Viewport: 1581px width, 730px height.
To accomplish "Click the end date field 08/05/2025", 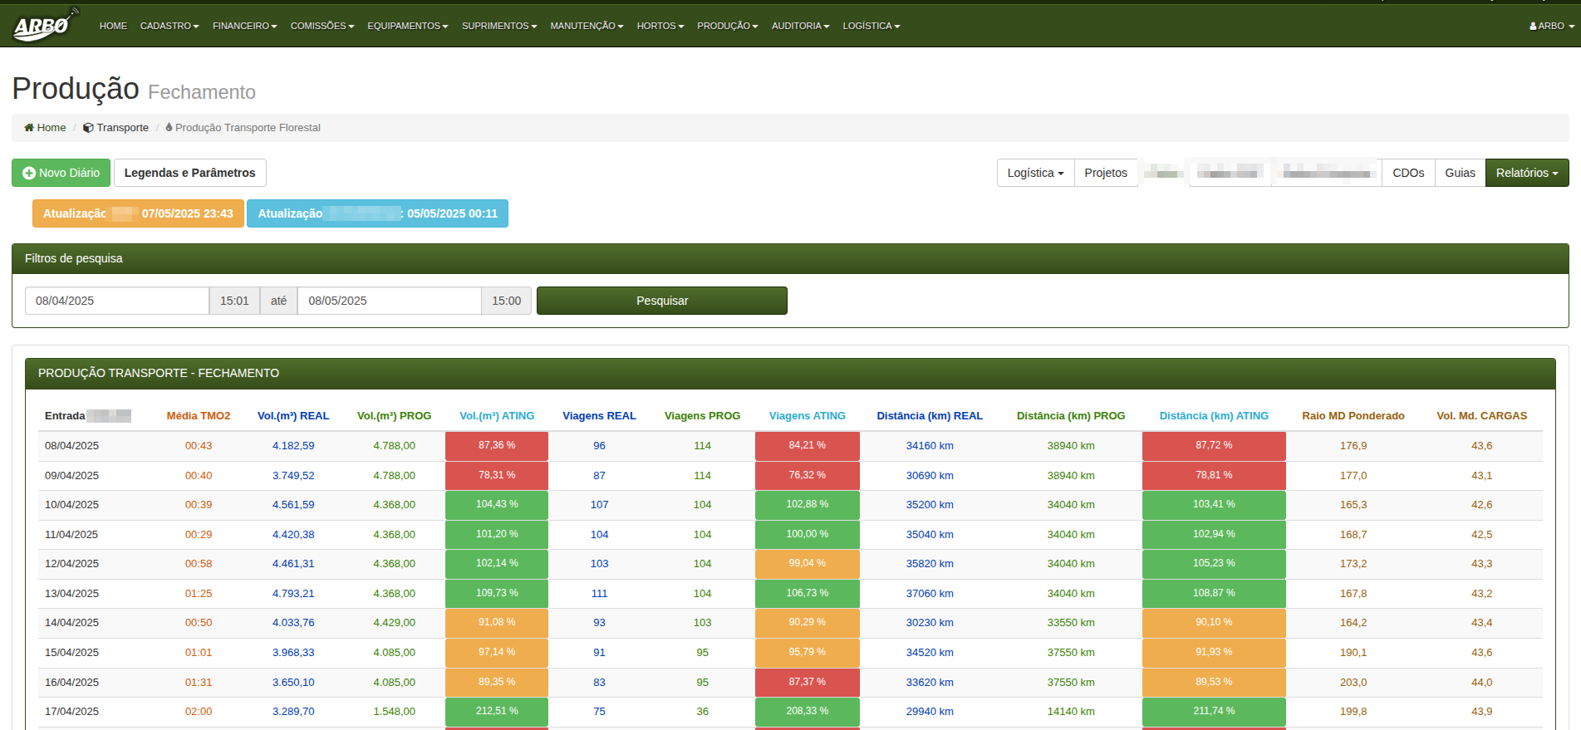I will pos(389,301).
